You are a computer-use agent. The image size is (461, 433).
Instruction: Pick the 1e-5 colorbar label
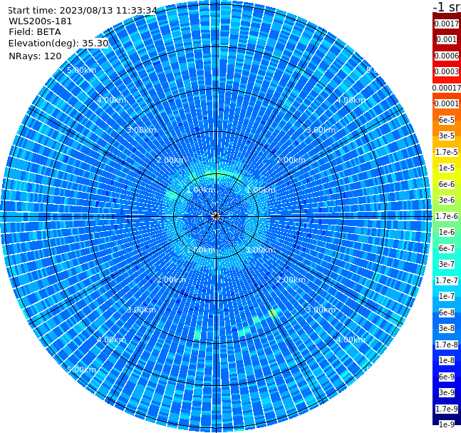(x=447, y=168)
